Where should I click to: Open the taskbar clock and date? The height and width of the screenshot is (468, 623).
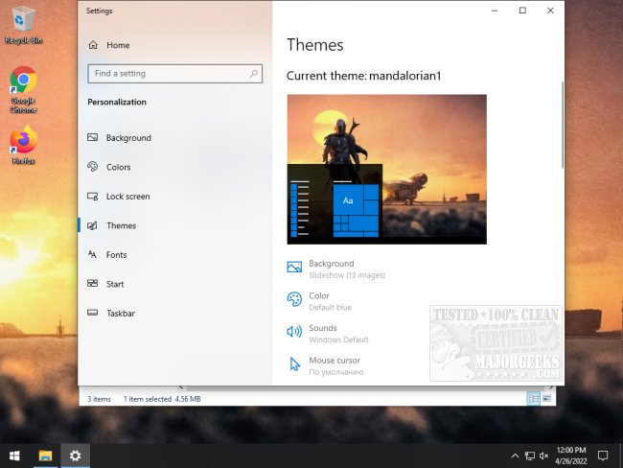571,456
